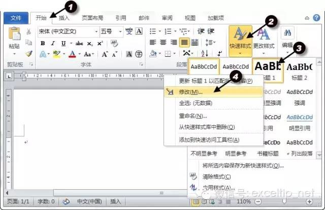
Task: Apply red font color A
Action: (72, 54)
